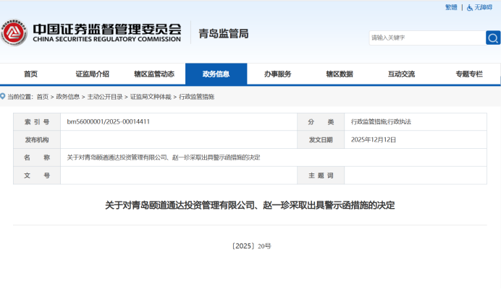Go to the 互动交流 tab

401,74
